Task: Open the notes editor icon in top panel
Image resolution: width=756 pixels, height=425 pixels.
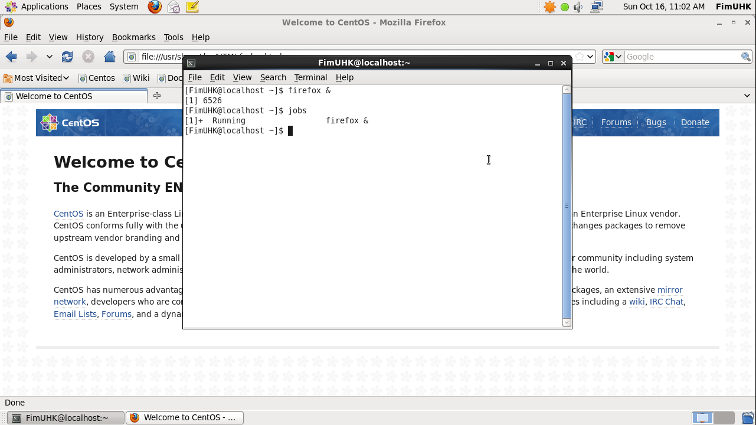Action: (192, 7)
